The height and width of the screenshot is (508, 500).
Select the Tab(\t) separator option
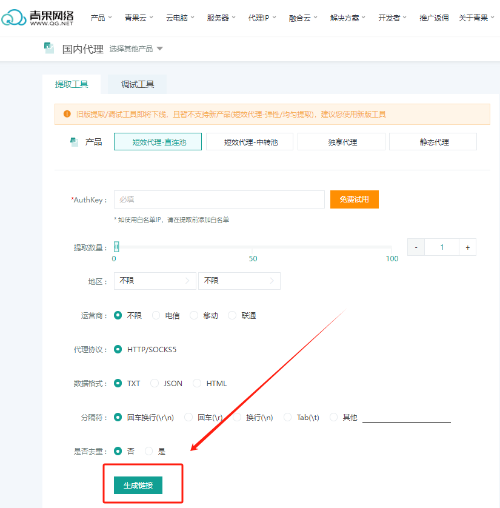point(288,417)
